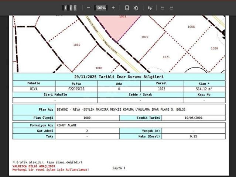Click the Alan value 514.12 m²
Image resolution: width=236 pixels, height=177 pixels.
(203, 89)
